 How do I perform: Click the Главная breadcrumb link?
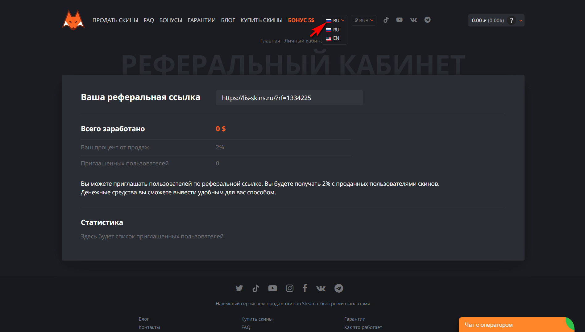click(x=270, y=41)
